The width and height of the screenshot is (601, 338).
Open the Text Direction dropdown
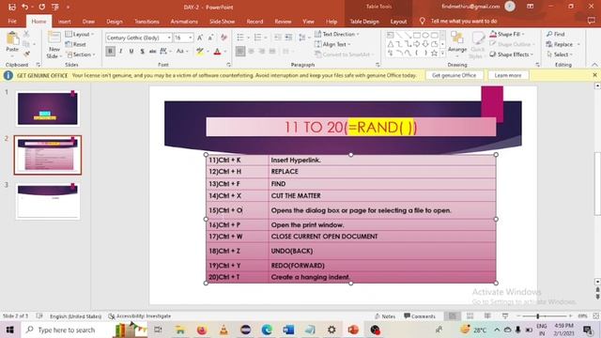[337, 34]
